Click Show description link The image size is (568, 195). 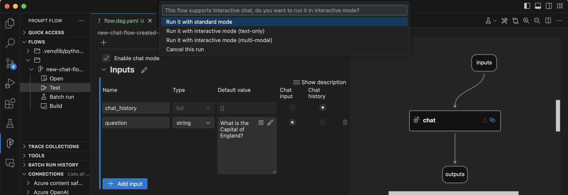[320, 82]
